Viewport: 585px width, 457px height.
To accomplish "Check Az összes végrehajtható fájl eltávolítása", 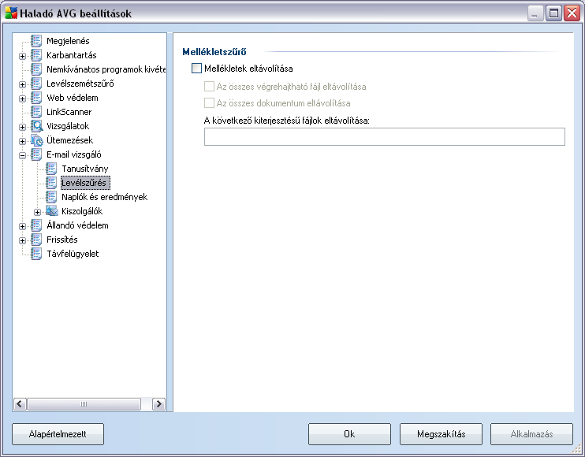I will point(209,87).
